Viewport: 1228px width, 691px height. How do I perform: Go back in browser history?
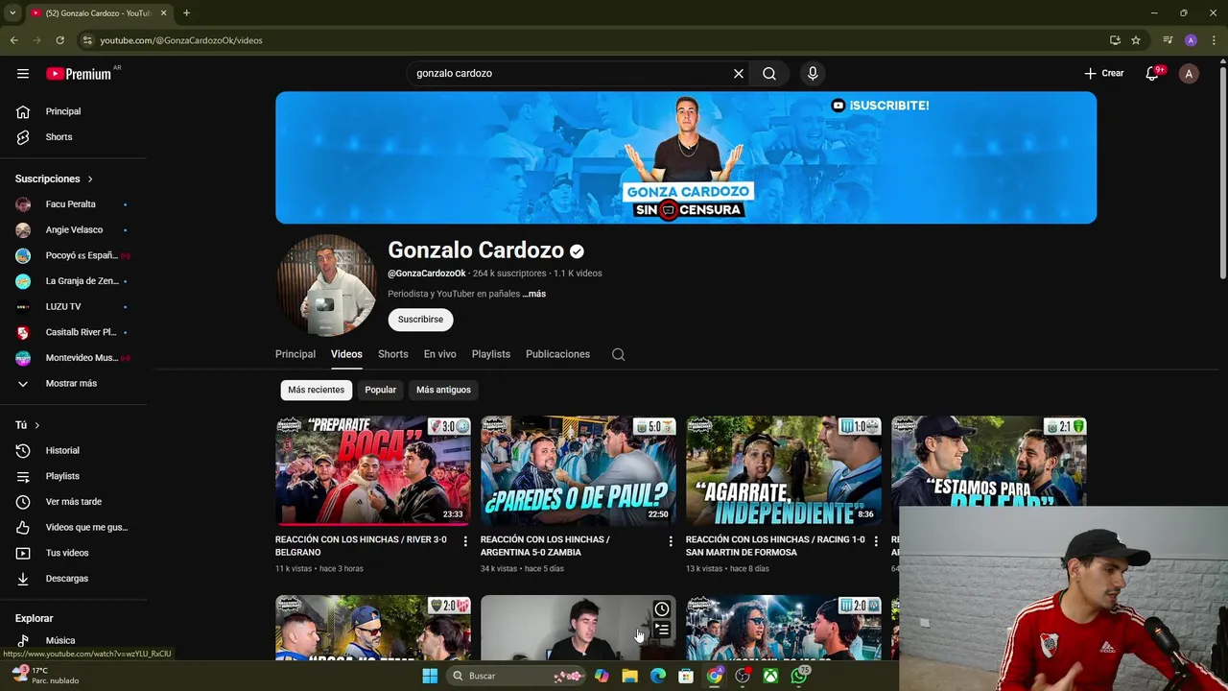tap(13, 40)
